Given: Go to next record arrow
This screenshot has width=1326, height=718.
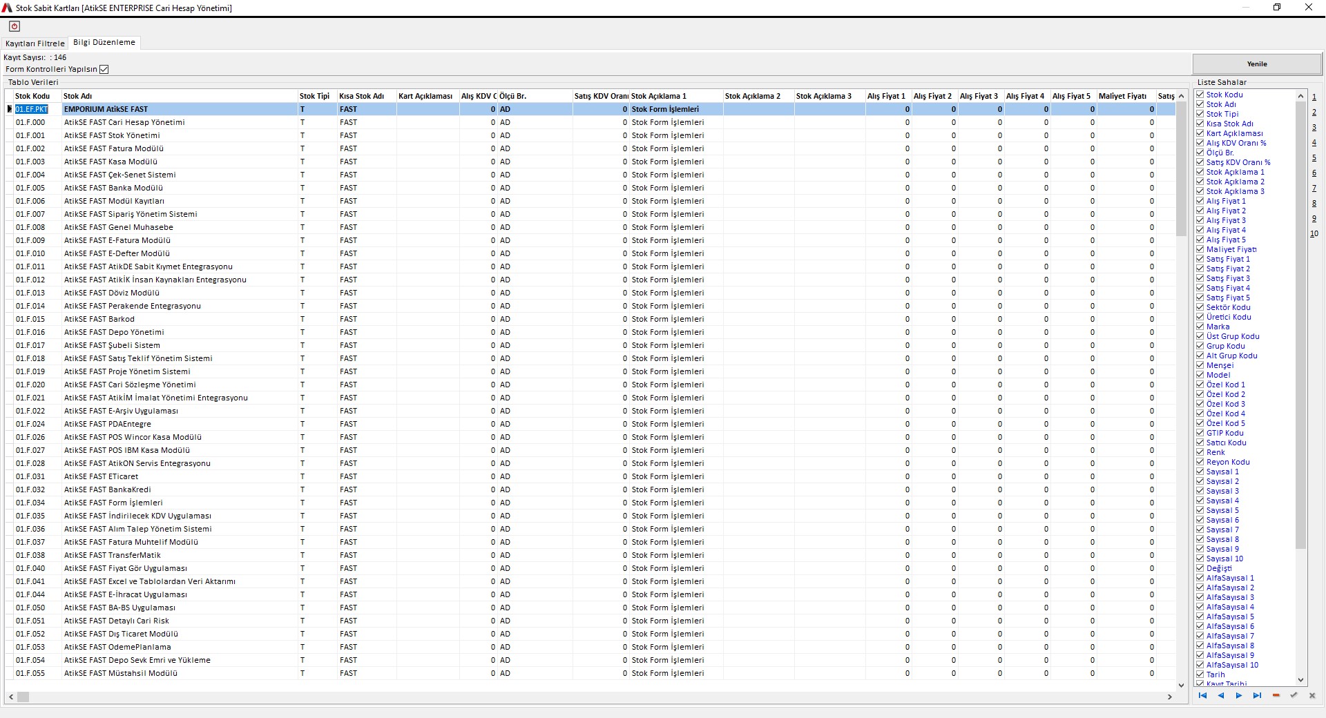Looking at the screenshot, I should pos(1239,696).
